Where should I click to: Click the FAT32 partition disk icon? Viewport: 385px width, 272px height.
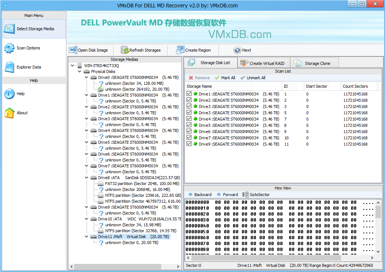click(101, 184)
